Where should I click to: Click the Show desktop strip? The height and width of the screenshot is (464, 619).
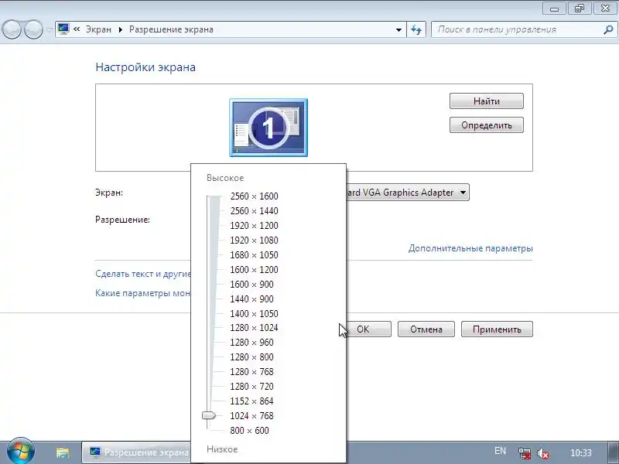(613, 452)
